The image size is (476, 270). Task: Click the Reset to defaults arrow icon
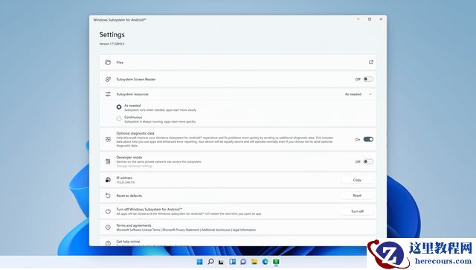tap(108, 196)
